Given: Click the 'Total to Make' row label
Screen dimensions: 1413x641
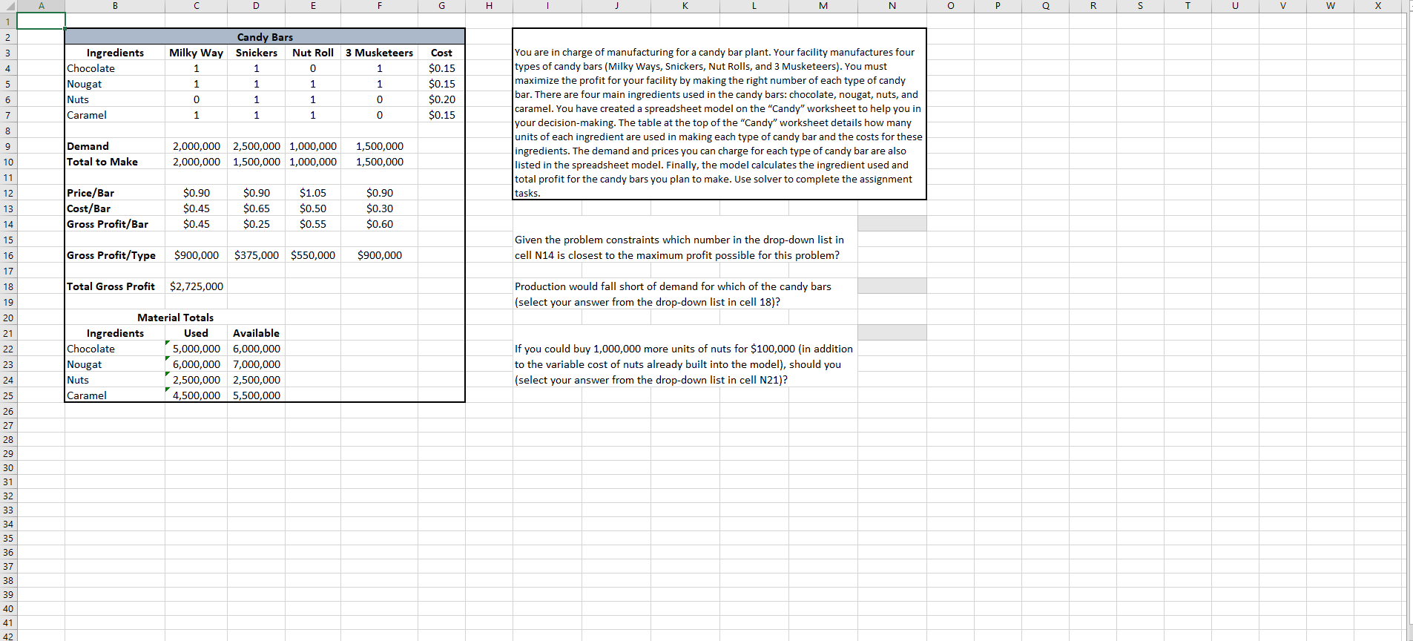Looking at the screenshot, I should click(x=102, y=162).
